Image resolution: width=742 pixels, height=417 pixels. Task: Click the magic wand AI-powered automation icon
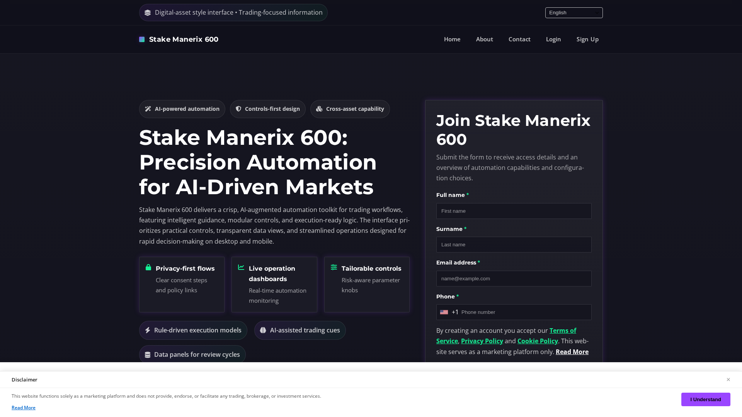tap(148, 109)
